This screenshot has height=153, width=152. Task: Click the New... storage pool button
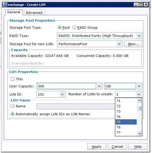click(134, 44)
